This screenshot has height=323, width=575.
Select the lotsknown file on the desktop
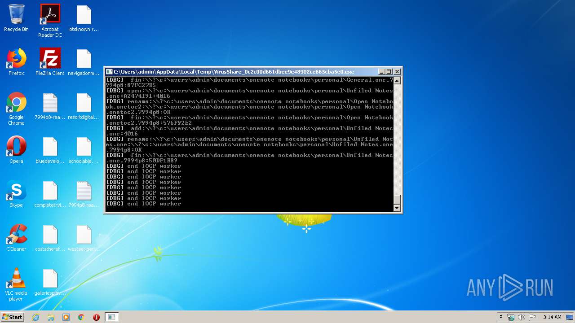tap(84, 18)
